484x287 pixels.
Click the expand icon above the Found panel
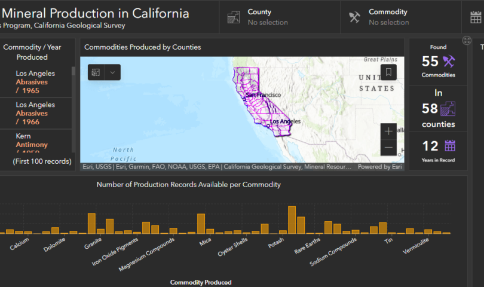coord(467,41)
